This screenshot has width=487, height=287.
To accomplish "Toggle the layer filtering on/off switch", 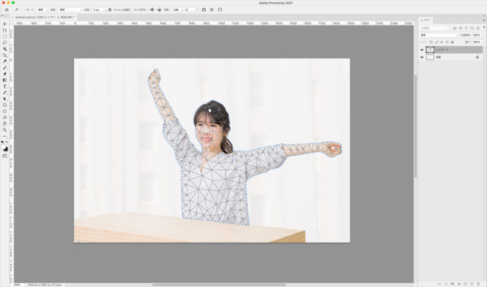I will pos(484,27).
